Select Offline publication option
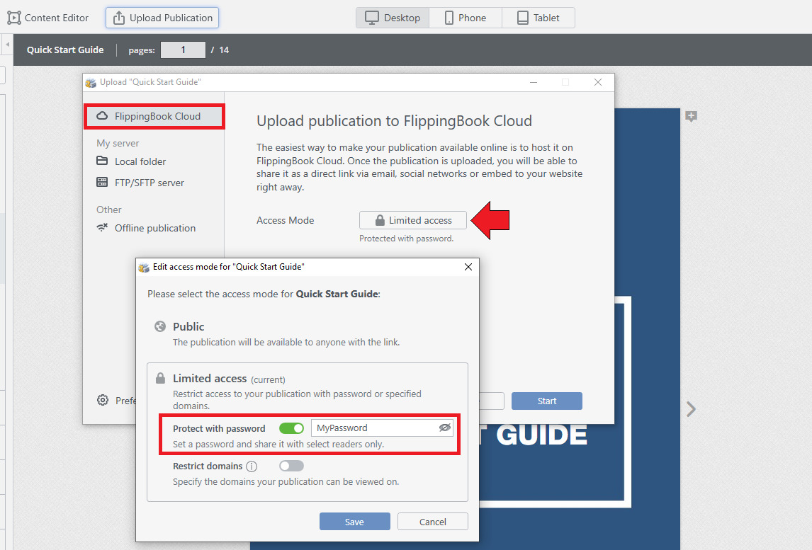Screen dimensions: 812x550 (146, 228)
